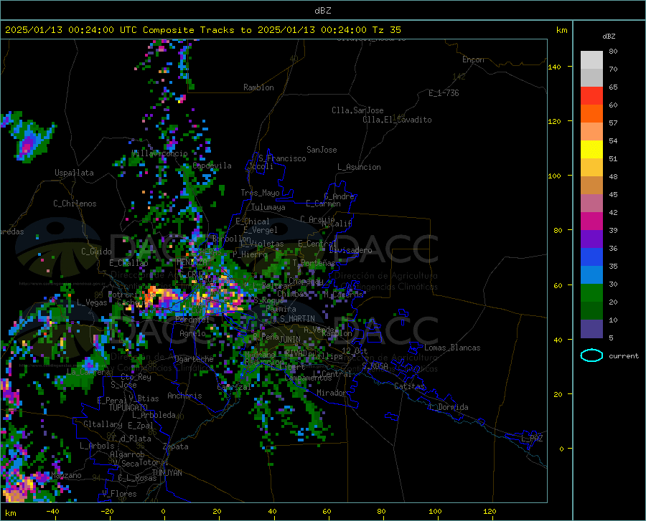Image resolution: width=646 pixels, height=521 pixels.
Task: Select the Encon label in corner
Action: tap(473, 59)
